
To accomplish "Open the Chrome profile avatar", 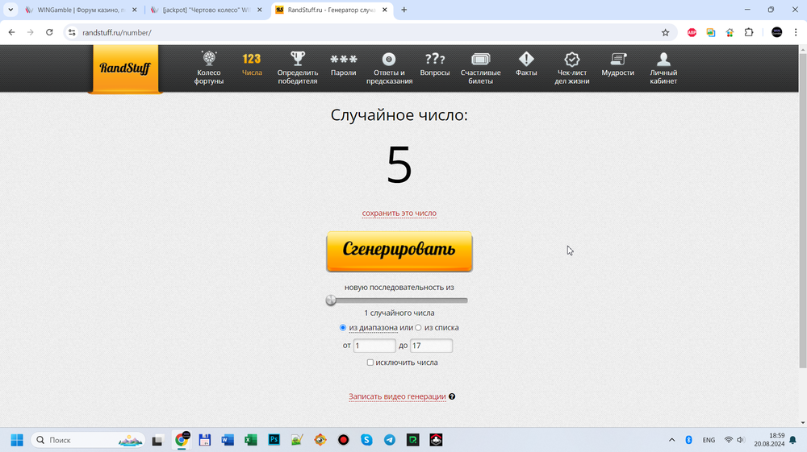I will [776, 32].
